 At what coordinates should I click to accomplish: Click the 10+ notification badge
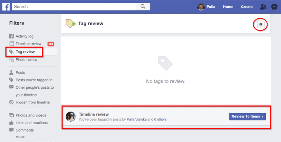[51, 44]
